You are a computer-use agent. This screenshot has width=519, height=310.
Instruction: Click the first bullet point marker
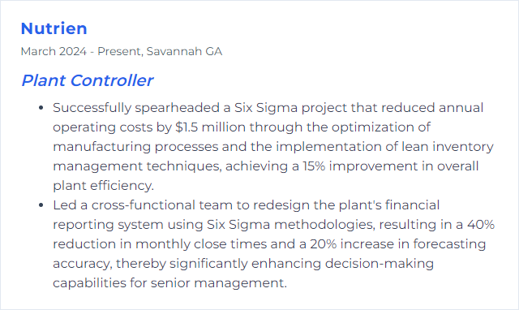tap(41, 108)
